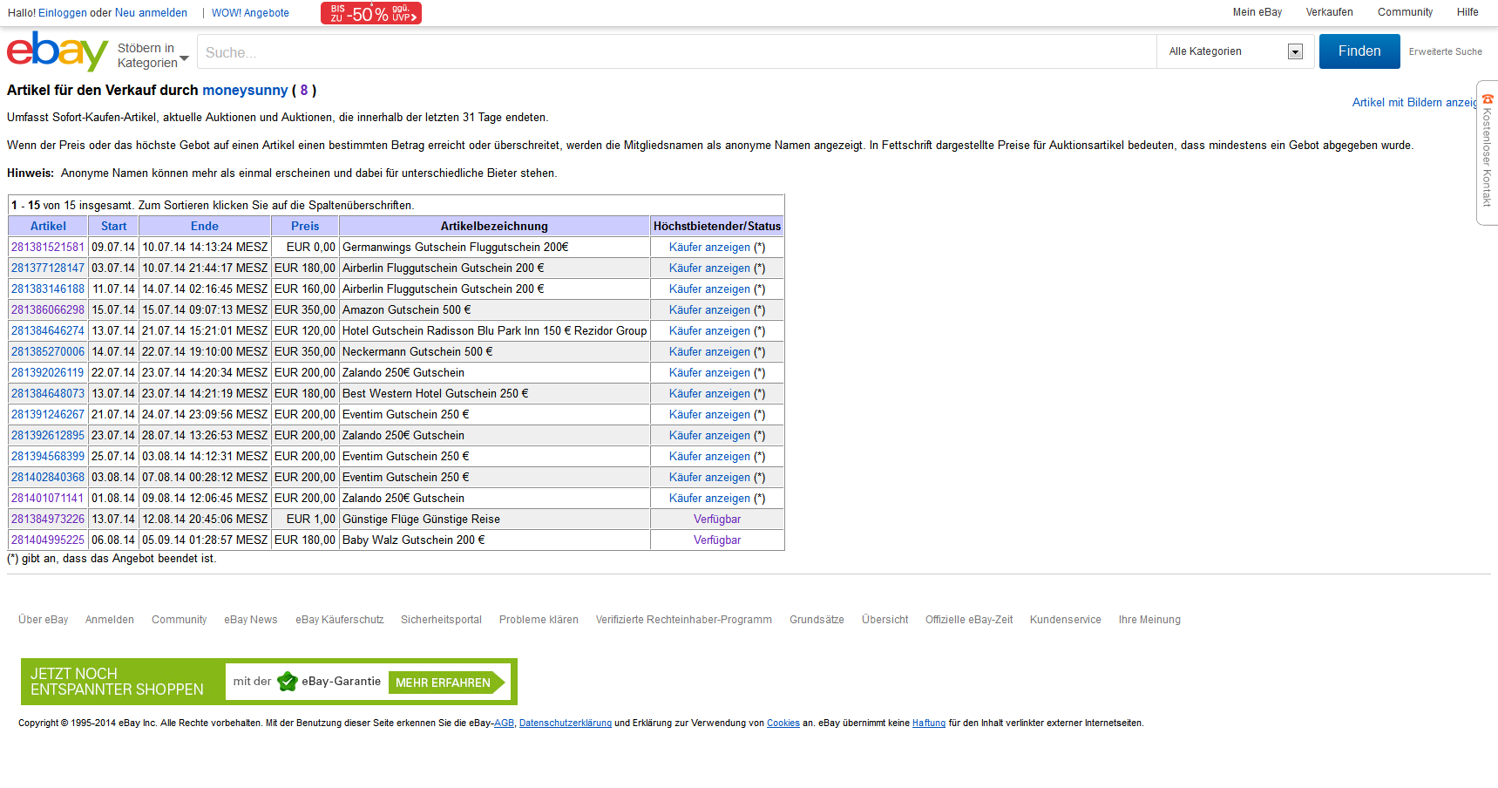Open the -50% UVP promo badge
This screenshot has height=788, width=1498.
(371, 13)
